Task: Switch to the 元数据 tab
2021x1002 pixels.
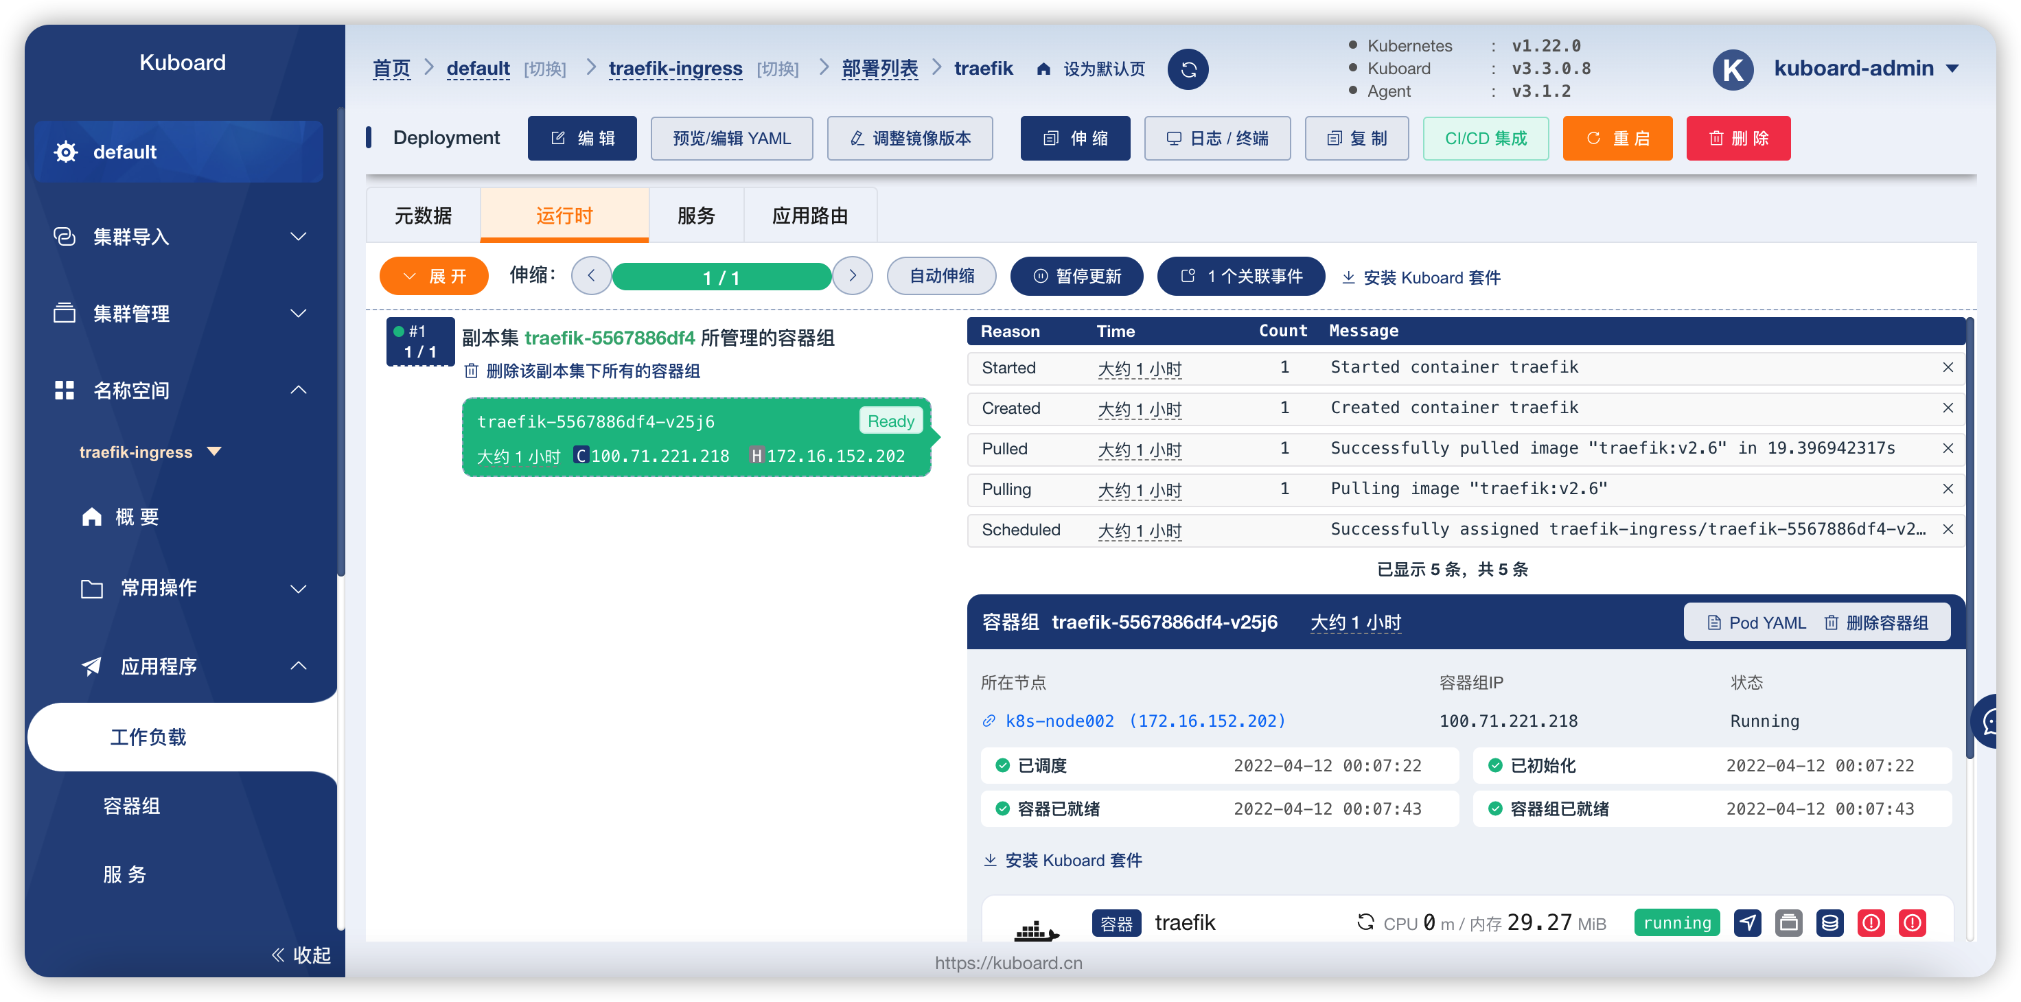Action: click(423, 215)
